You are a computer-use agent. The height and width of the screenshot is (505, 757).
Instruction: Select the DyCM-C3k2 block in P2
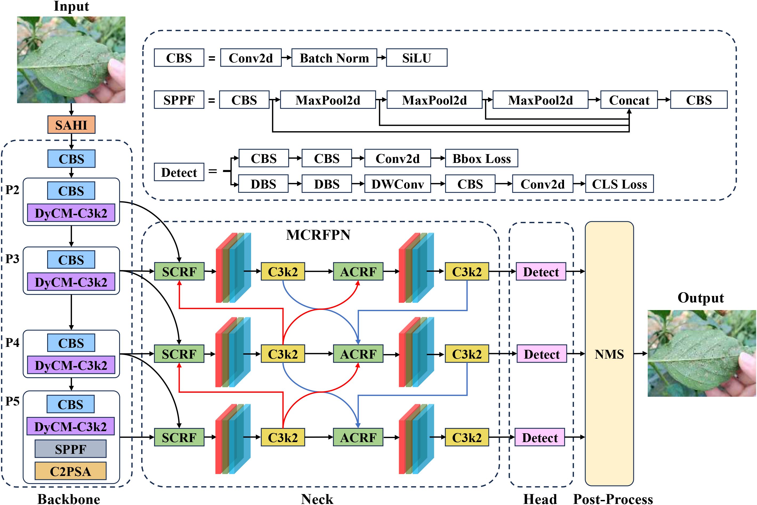[71, 213]
